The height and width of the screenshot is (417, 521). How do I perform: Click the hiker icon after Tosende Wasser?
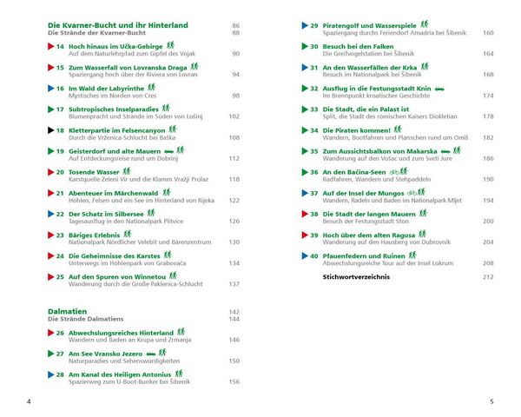pyautogui.click(x=127, y=171)
